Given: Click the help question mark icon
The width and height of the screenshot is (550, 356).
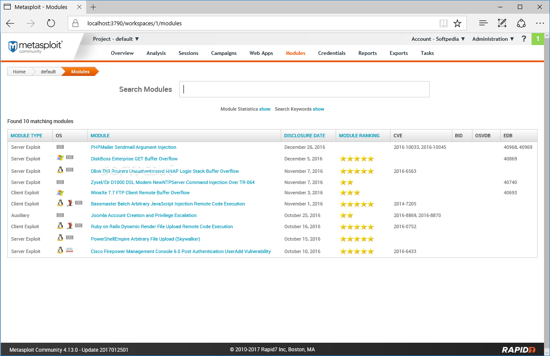Looking at the screenshot, I should [523, 39].
